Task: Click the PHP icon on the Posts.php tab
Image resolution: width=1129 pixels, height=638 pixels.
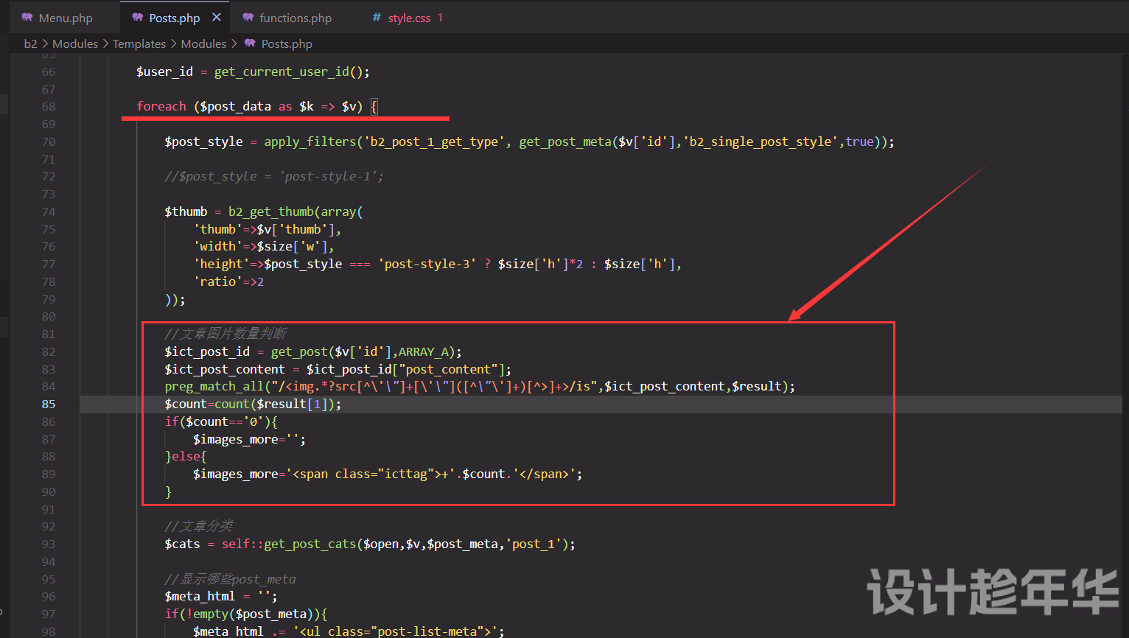Action: [x=138, y=18]
